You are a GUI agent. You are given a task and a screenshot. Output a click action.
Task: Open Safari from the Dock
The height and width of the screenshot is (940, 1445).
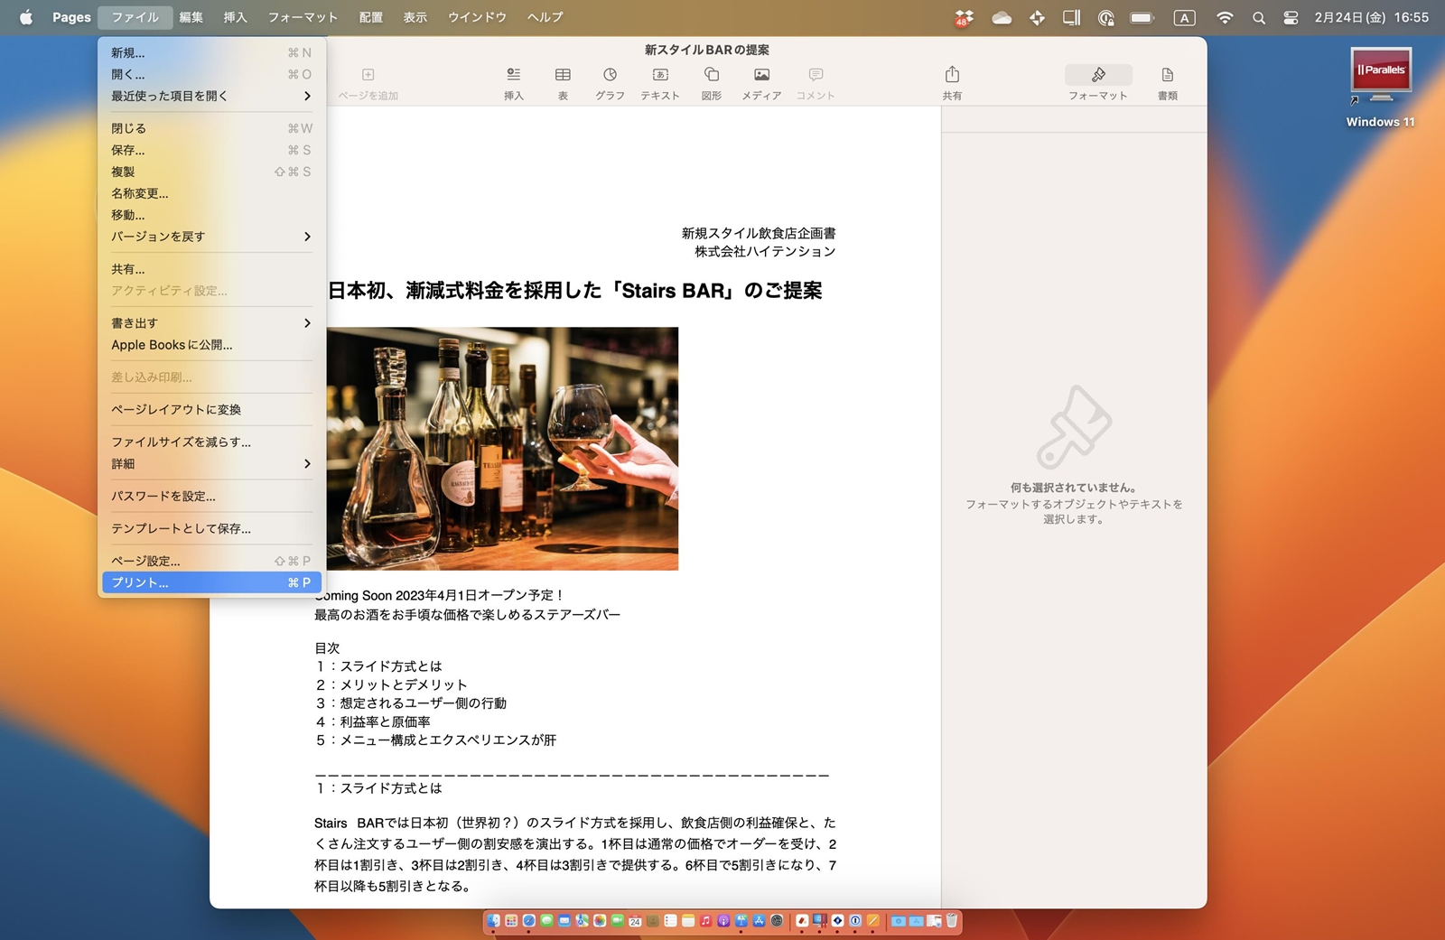point(528,921)
